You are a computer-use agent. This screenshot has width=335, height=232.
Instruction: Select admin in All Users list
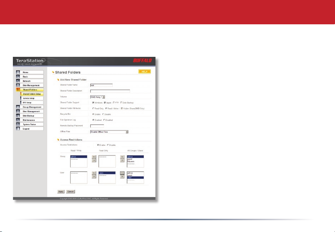135,173
